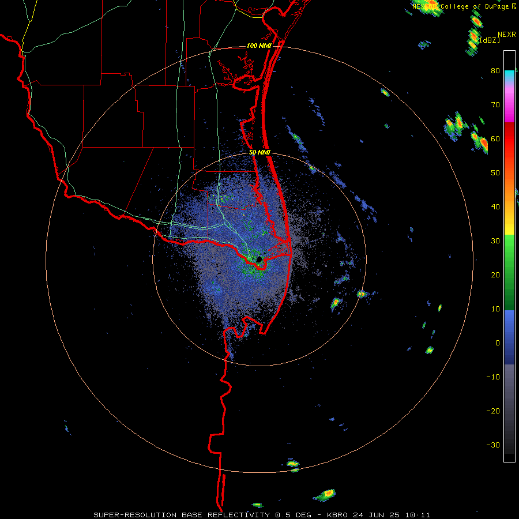This screenshot has height=519, width=519.
Task: Click the 30 dBZ scale value
Action: [x=495, y=240]
